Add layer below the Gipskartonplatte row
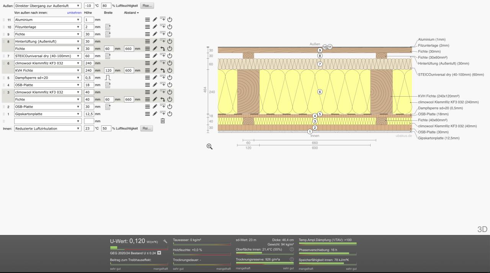Viewport: 490px width, 273px height. [x=162, y=113]
